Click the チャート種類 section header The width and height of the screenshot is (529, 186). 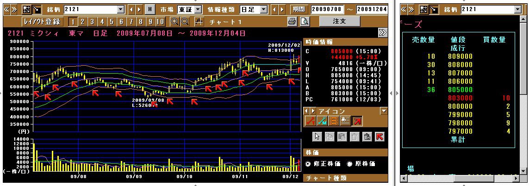click(345, 178)
